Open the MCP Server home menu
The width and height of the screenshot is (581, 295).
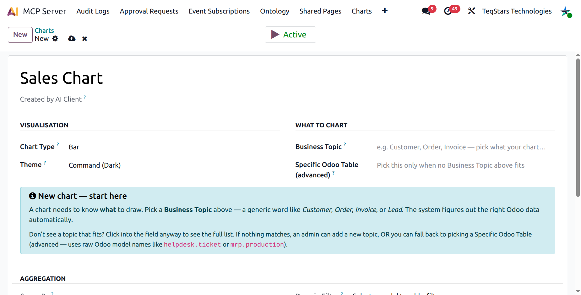[x=45, y=11]
